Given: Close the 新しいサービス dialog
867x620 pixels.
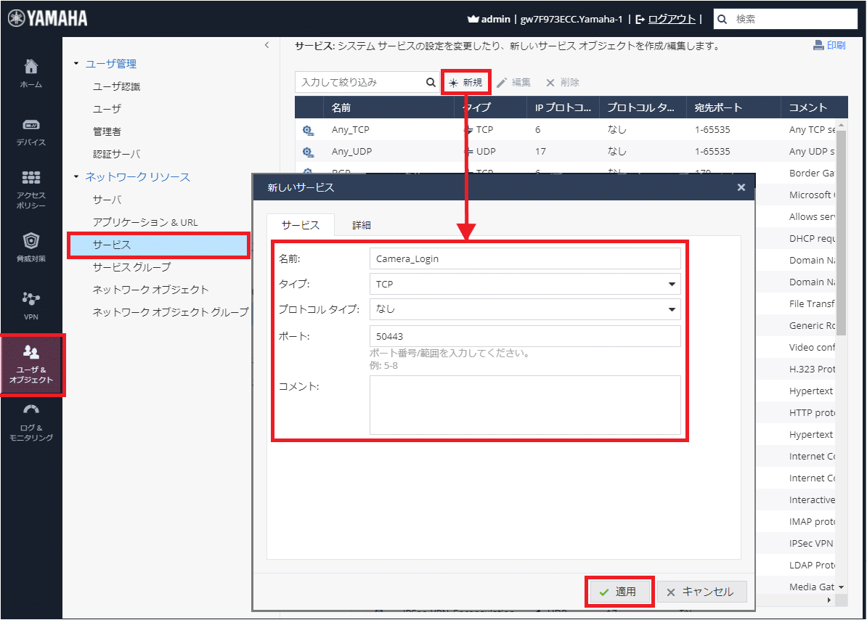Looking at the screenshot, I should [x=741, y=187].
